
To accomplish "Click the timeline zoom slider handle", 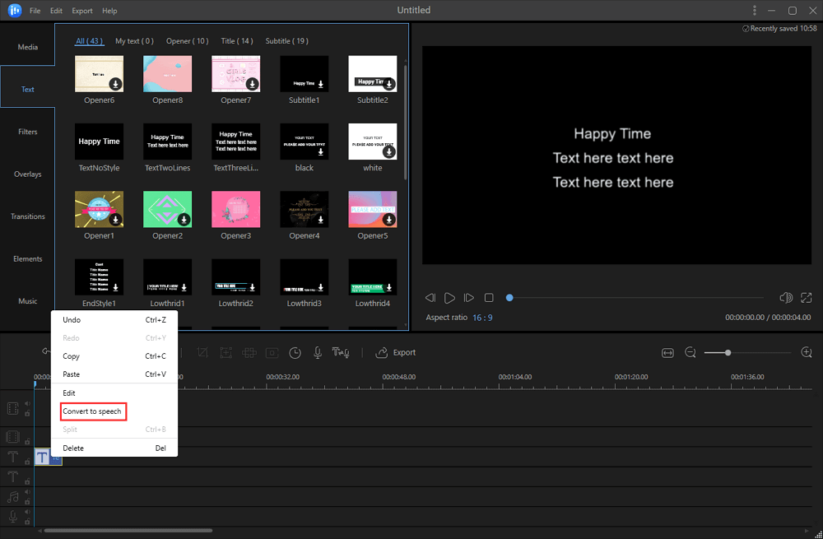I will [728, 353].
